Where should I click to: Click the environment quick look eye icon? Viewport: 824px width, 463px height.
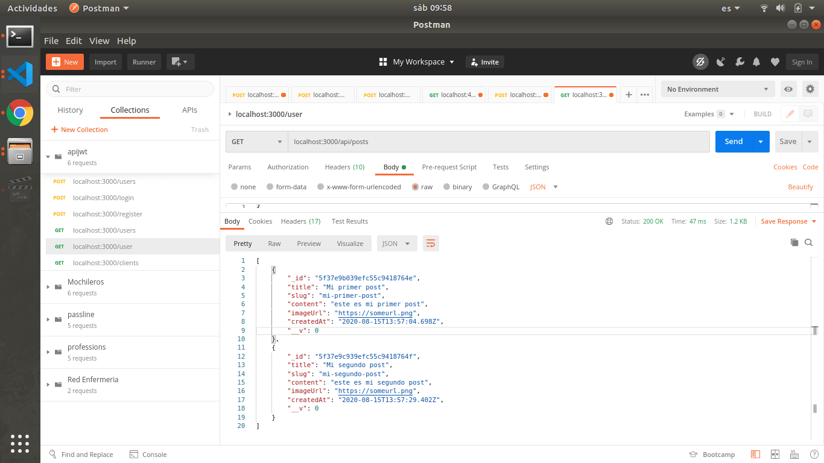tap(788, 89)
